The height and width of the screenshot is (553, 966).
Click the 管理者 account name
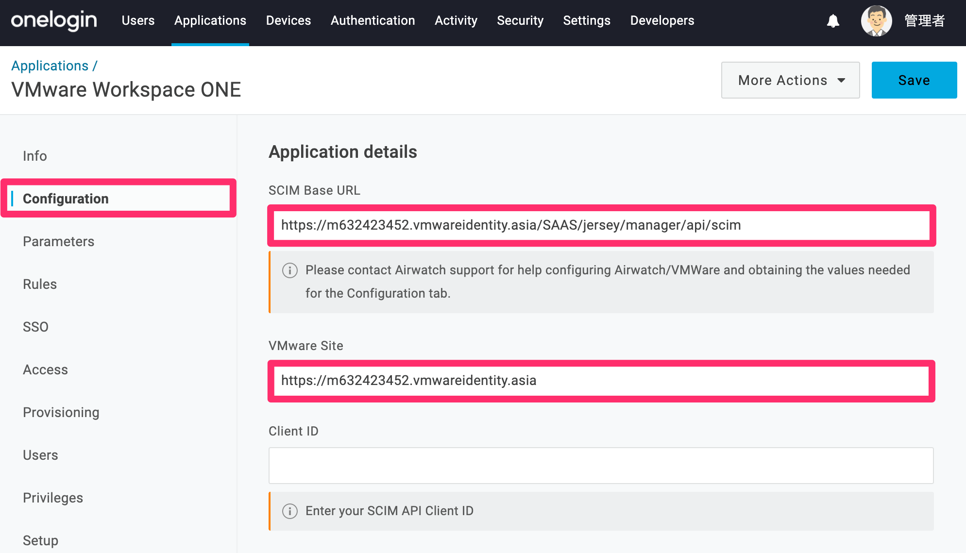[x=925, y=21]
